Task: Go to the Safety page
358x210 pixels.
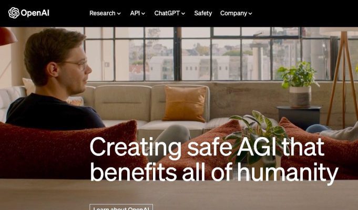Action: 203,13
